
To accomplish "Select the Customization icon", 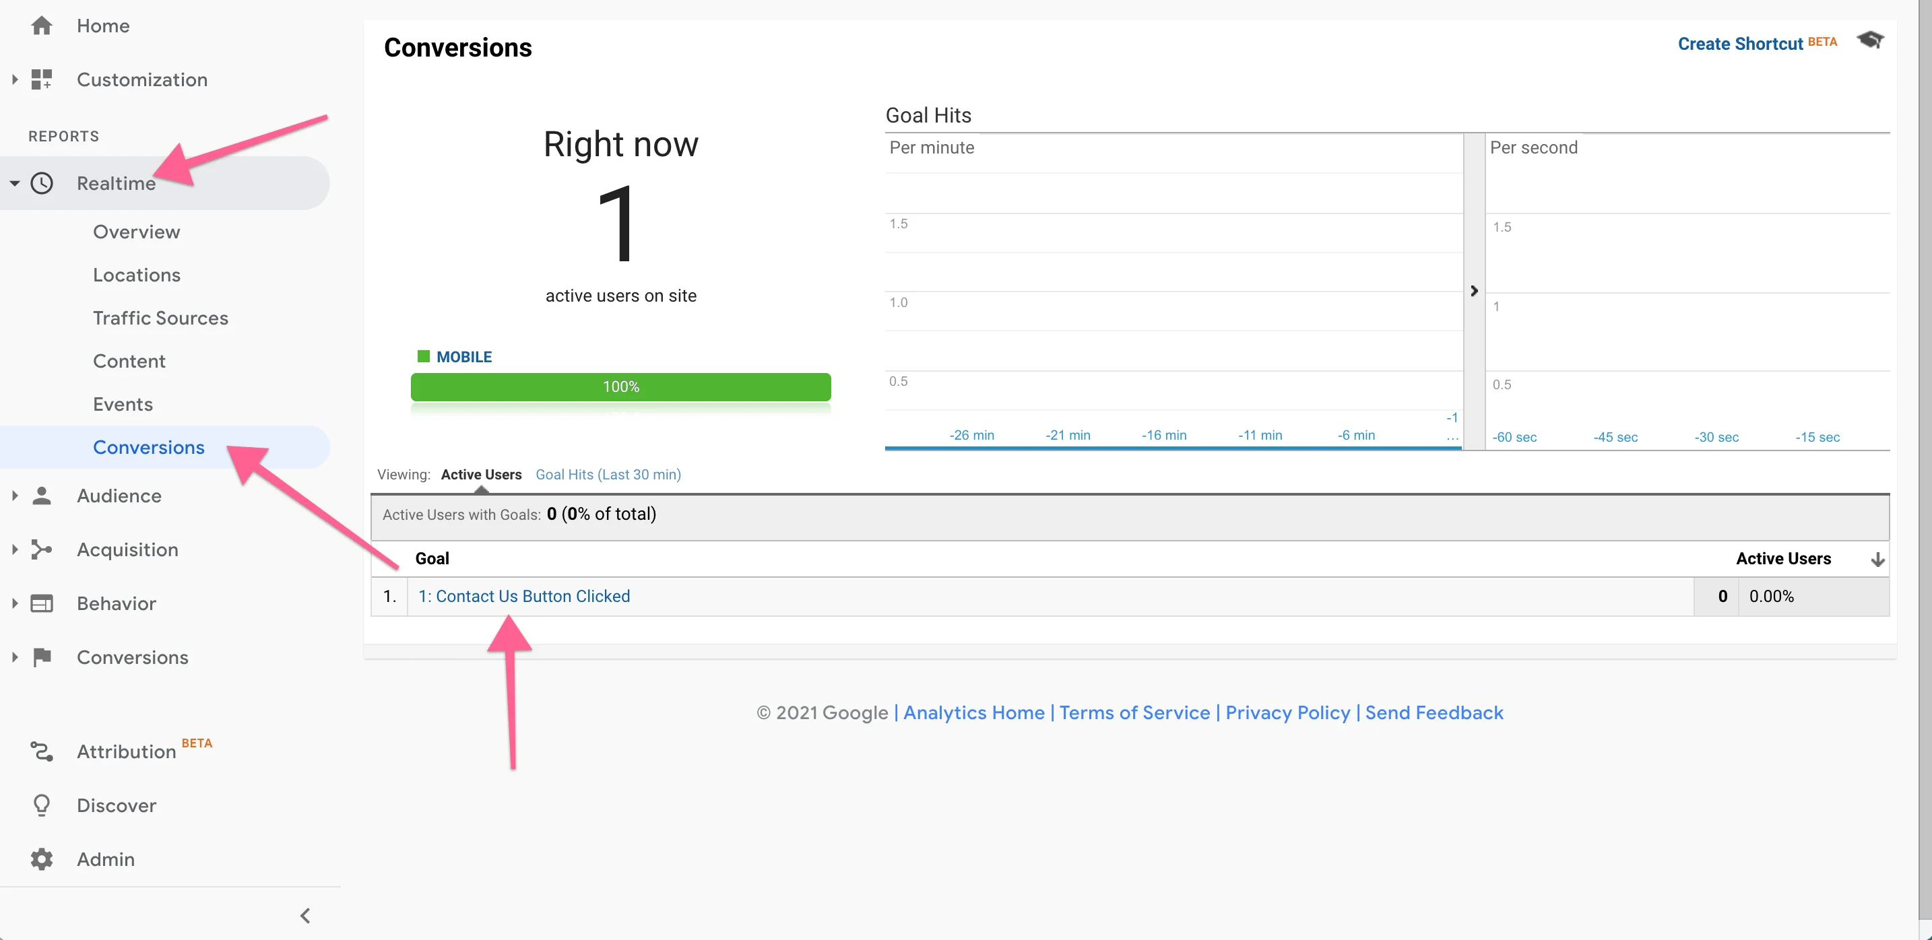I will pos(42,79).
